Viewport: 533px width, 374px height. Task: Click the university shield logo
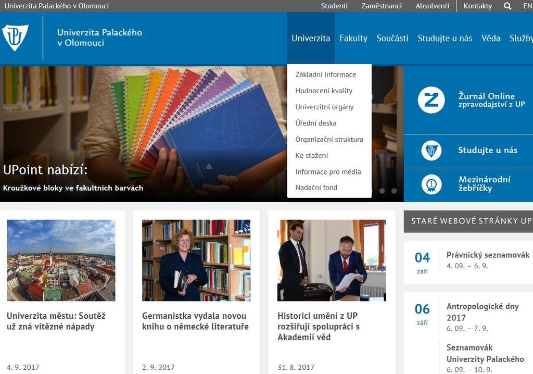coord(15,38)
